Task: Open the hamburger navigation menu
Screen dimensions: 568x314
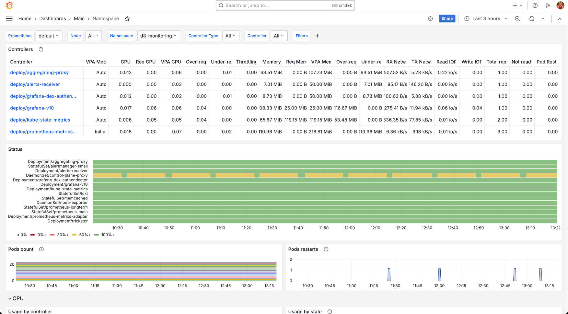Action: tap(9, 18)
